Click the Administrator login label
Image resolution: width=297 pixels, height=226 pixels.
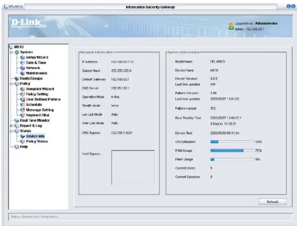pos(266,23)
